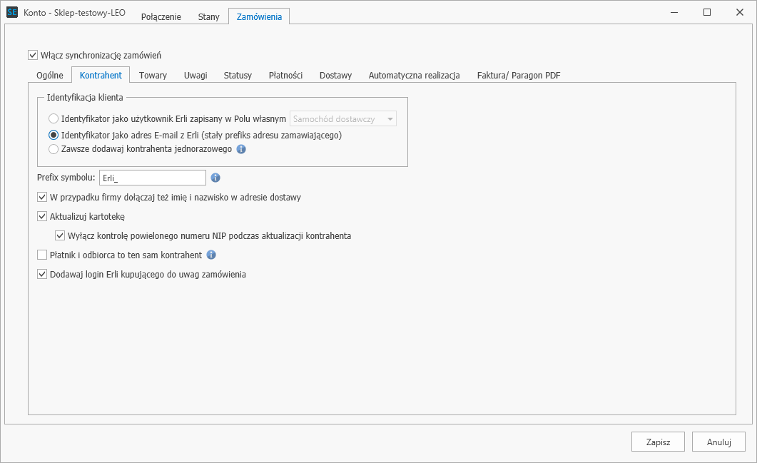Select the Zamówienia tab
The width and height of the screenshot is (757, 463).
pyautogui.click(x=259, y=16)
